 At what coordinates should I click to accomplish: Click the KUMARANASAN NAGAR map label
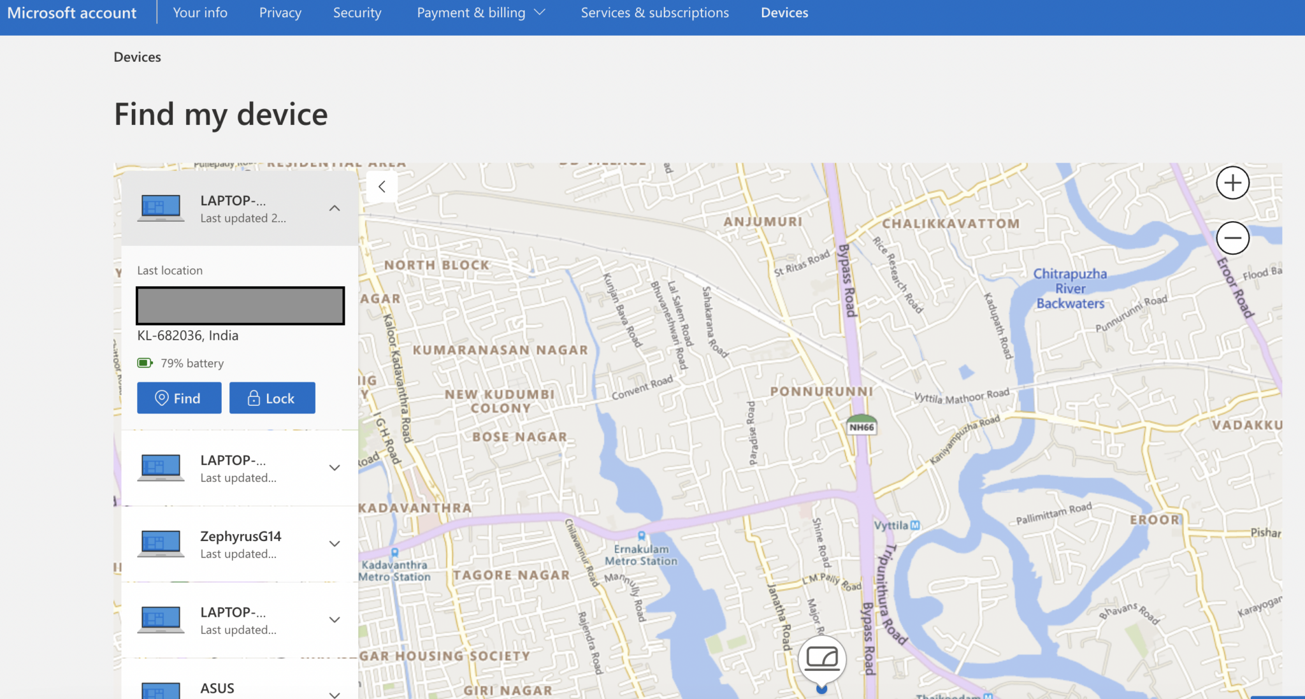(500, 350)
